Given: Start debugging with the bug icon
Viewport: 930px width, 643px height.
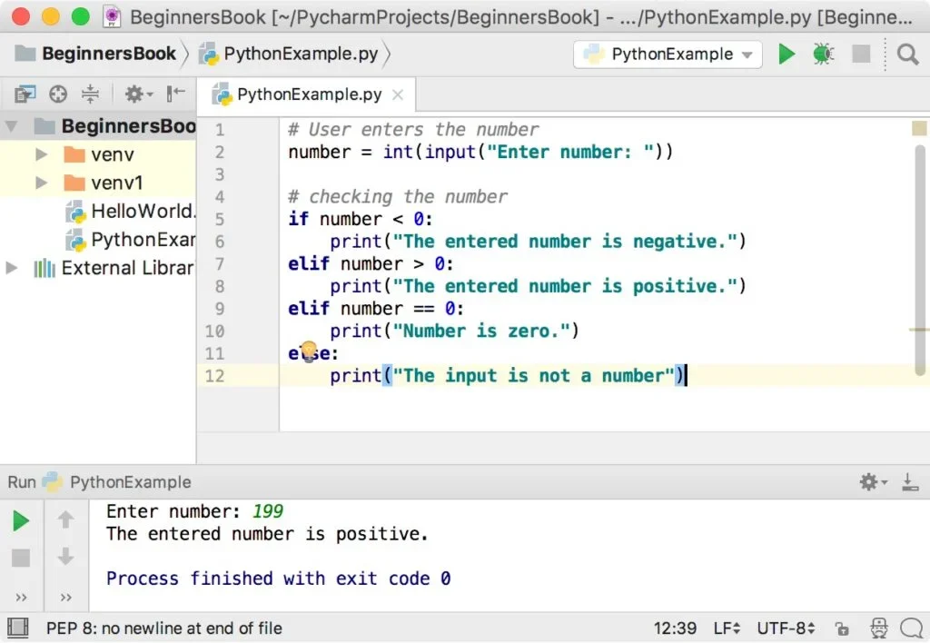Looking at the screenshot, I should point(823,54).
